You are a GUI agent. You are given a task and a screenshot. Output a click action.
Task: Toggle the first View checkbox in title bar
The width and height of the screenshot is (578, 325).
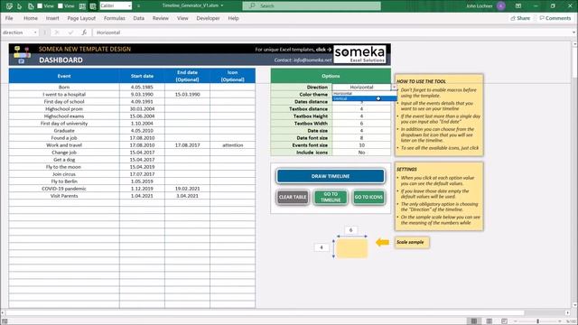pos(40,6)
